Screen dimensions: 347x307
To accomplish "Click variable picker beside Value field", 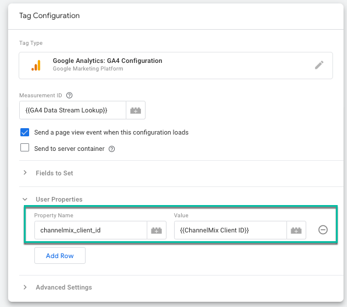I will [296, 230].
